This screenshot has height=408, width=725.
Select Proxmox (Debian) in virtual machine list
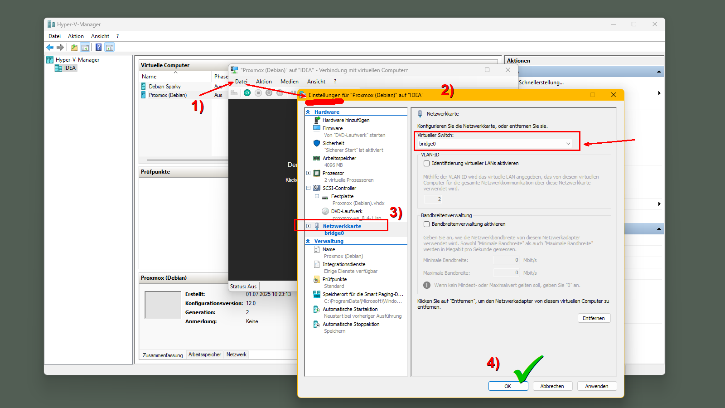(x=168, y=95)
